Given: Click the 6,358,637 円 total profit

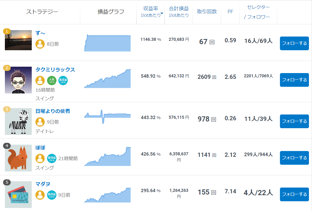Looking at the screenshot, I should pos(179,157).
